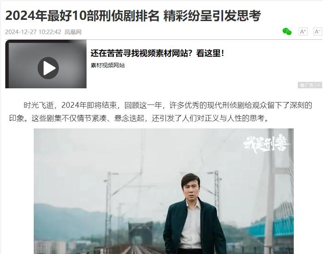Decrease font size with the A- icon
Image resolution: width=323 pixels, height=254 pixels.
[x=317, y=32]
